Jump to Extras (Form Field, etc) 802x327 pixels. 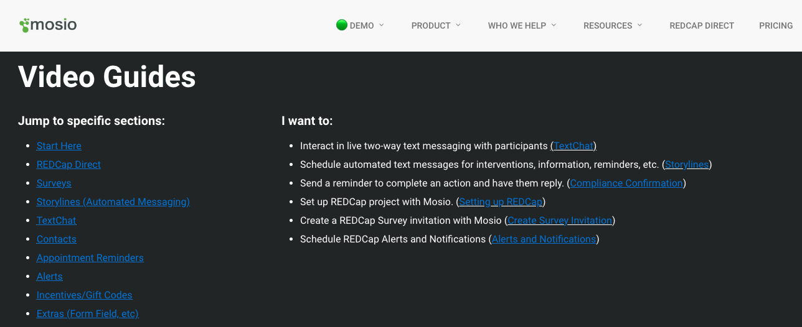(x=87, y=313)
